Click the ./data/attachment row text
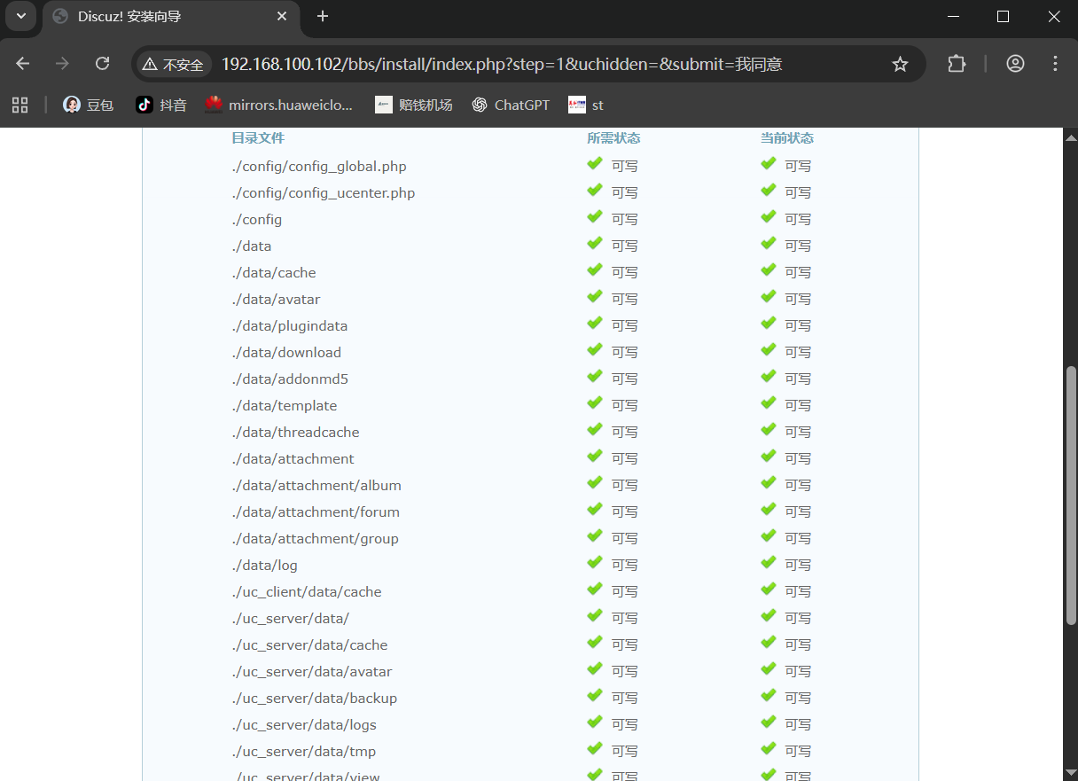 (x=293, y=458)
